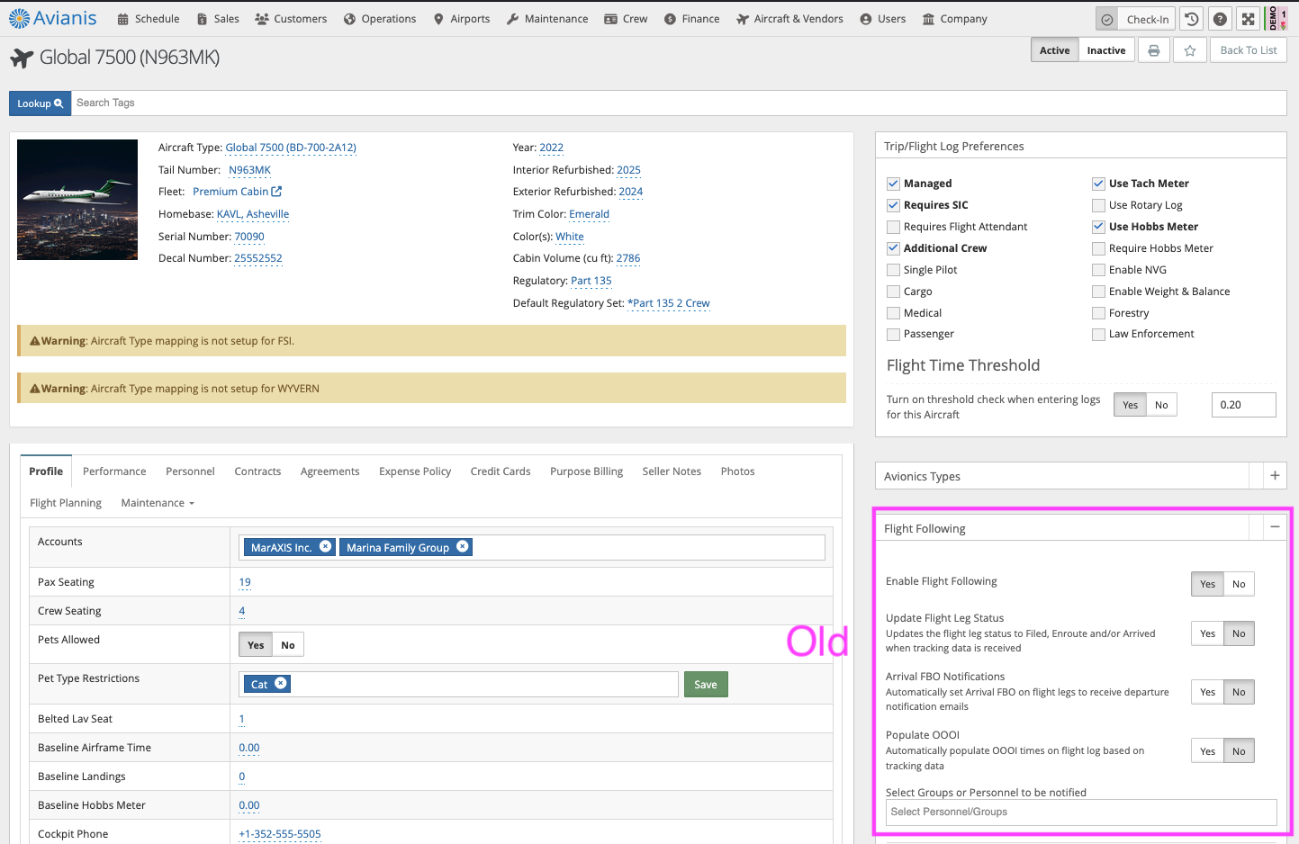The height and width of the screenshot is (844, 1299).
Task: Edit the *Part 135 2 Crew regulatory set
Action: coord(669,303)
